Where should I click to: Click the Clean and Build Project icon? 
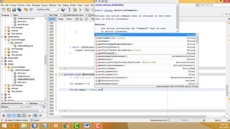click(x=75, y=10)
